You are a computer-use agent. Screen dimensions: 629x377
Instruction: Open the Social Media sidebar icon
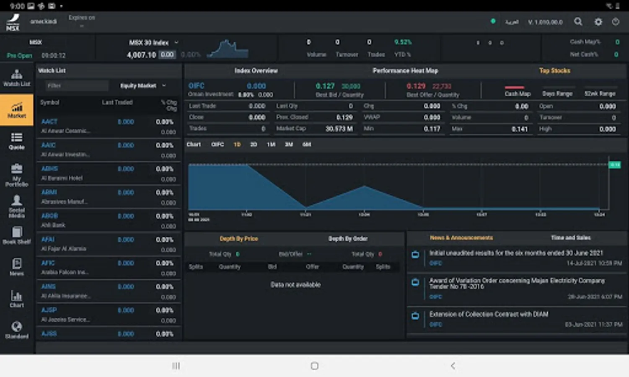click(17, 207)
